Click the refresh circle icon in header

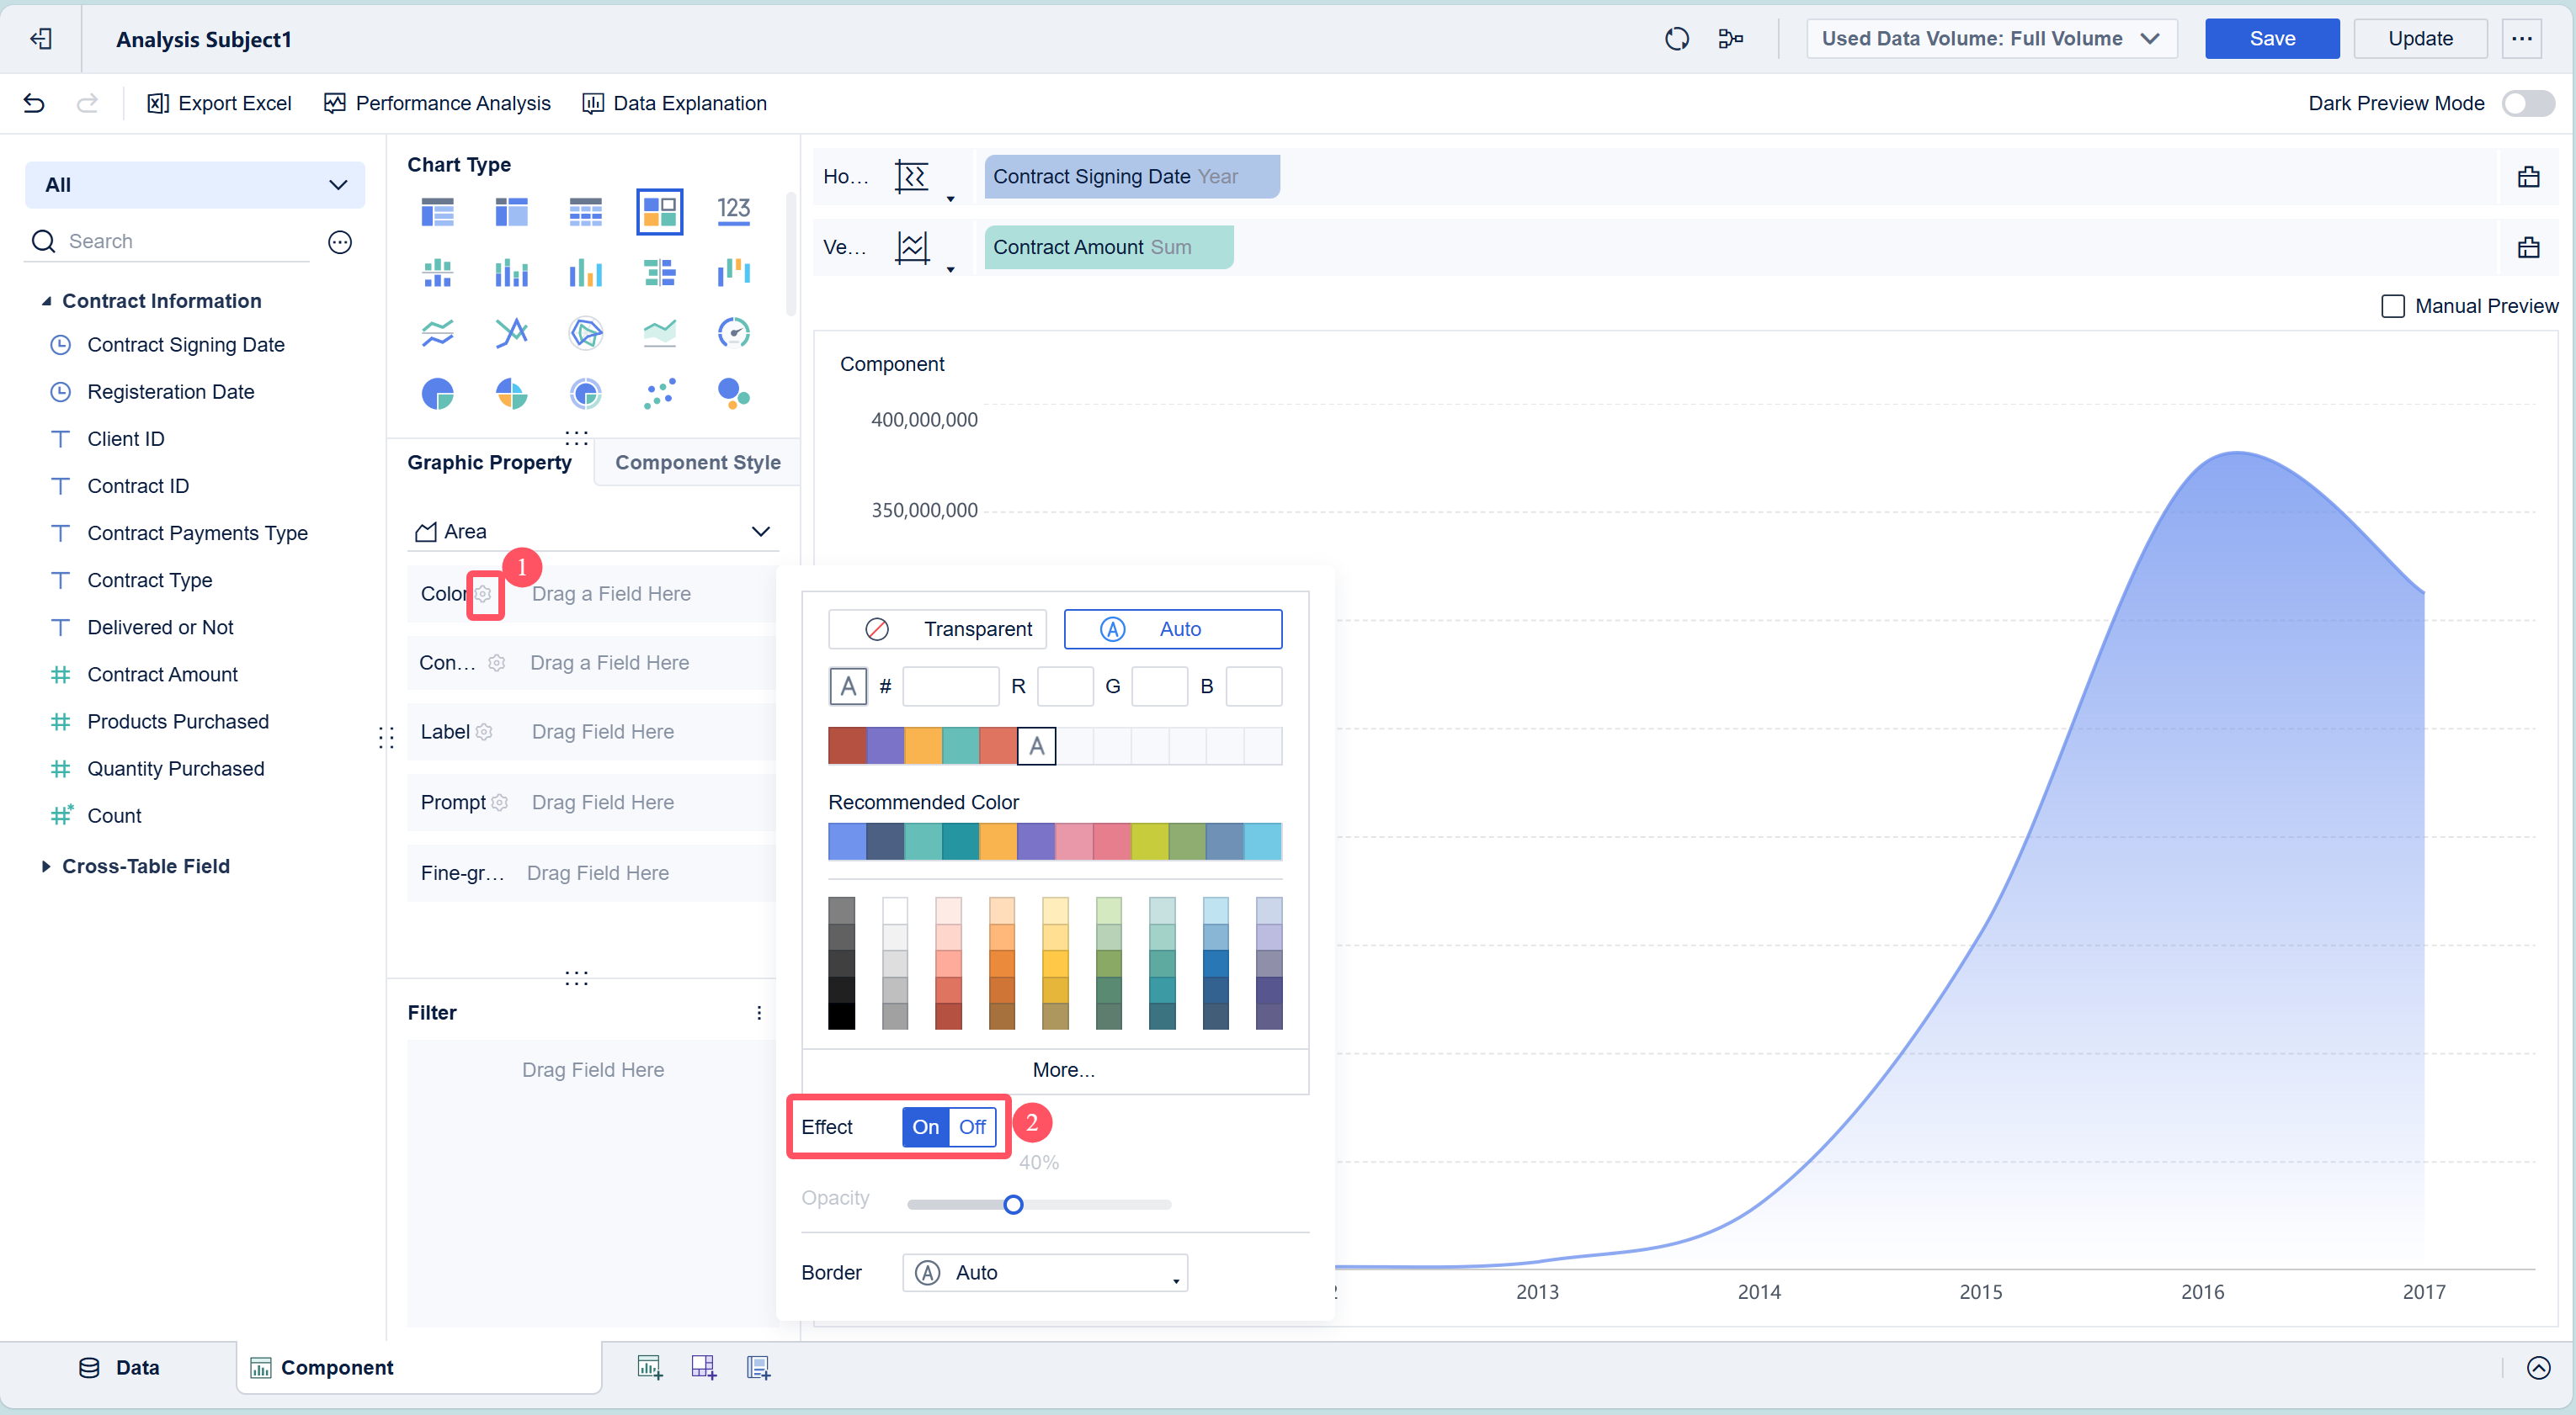[1677, 39]
